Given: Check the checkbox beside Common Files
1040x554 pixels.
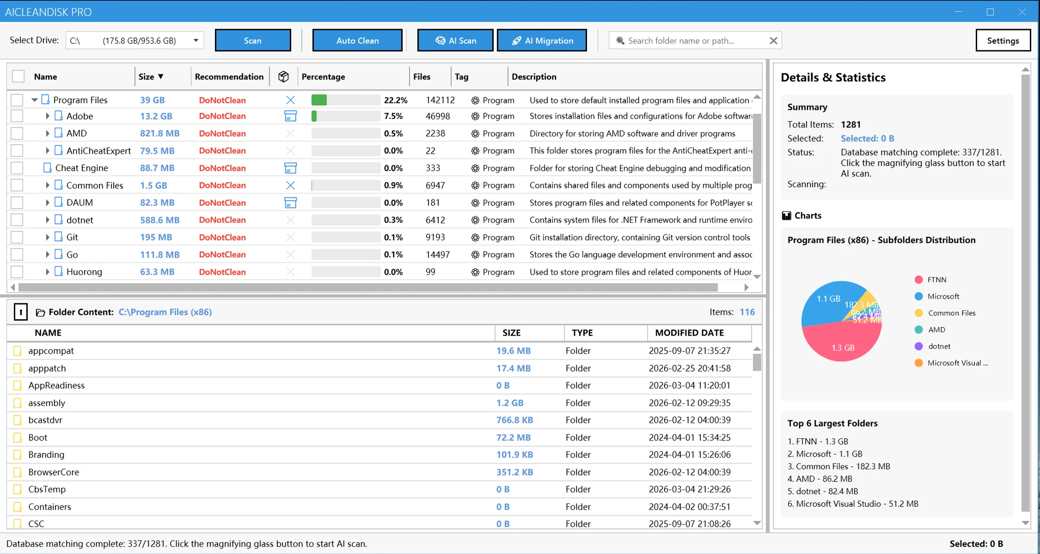Looking at the screenshot, I should tap(17, 185).
